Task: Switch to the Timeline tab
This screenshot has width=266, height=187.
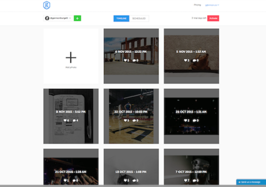Action: (x=122, y=18)
